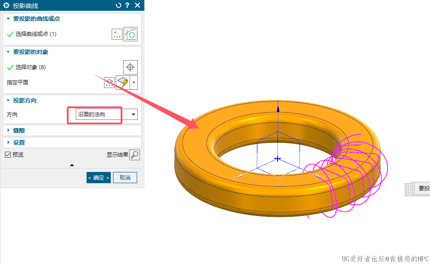Open the plane dialog icon
Image resolution: width=430 pixels, height=264 pixels.
[x=109, y=83]
